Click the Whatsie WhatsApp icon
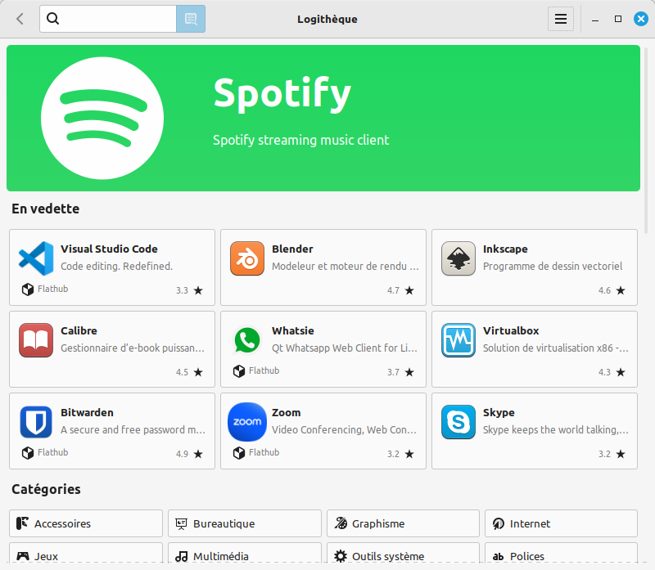Screen dimensions: 655x570 pos(247,340)
